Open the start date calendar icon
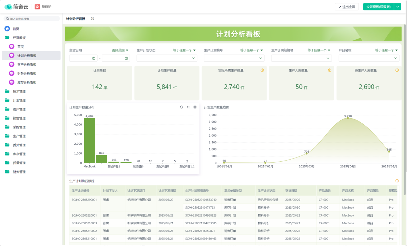407x246 pixels. (94, 58)
